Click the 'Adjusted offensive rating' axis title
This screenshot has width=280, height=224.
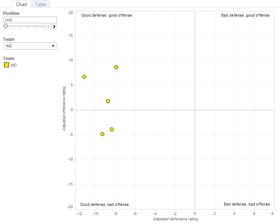coord(64,108)
